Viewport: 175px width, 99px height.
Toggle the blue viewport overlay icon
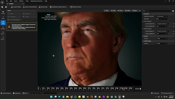[140, 11]
